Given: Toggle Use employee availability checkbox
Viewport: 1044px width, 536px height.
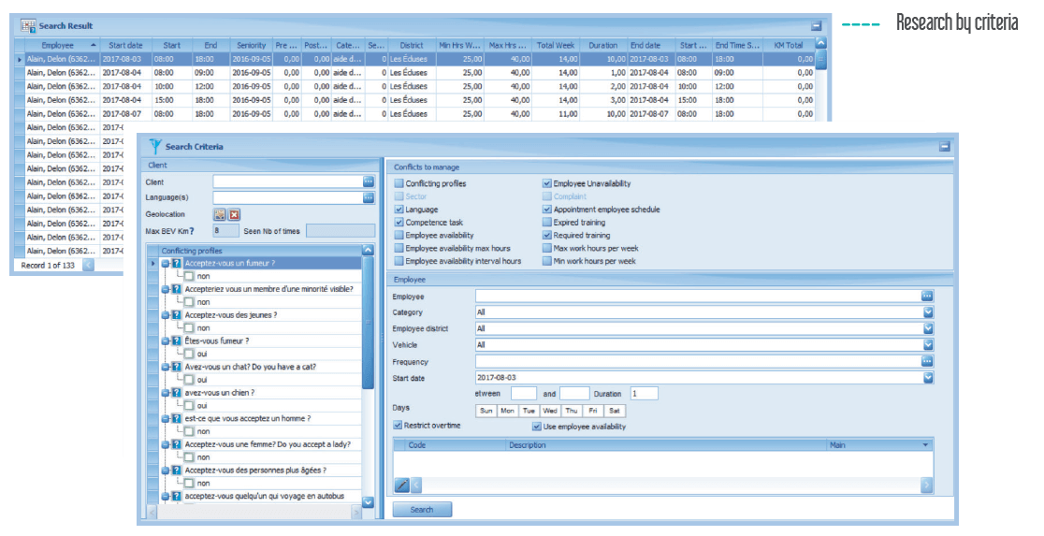Looking at the screenshot, I should coord(537,427).
